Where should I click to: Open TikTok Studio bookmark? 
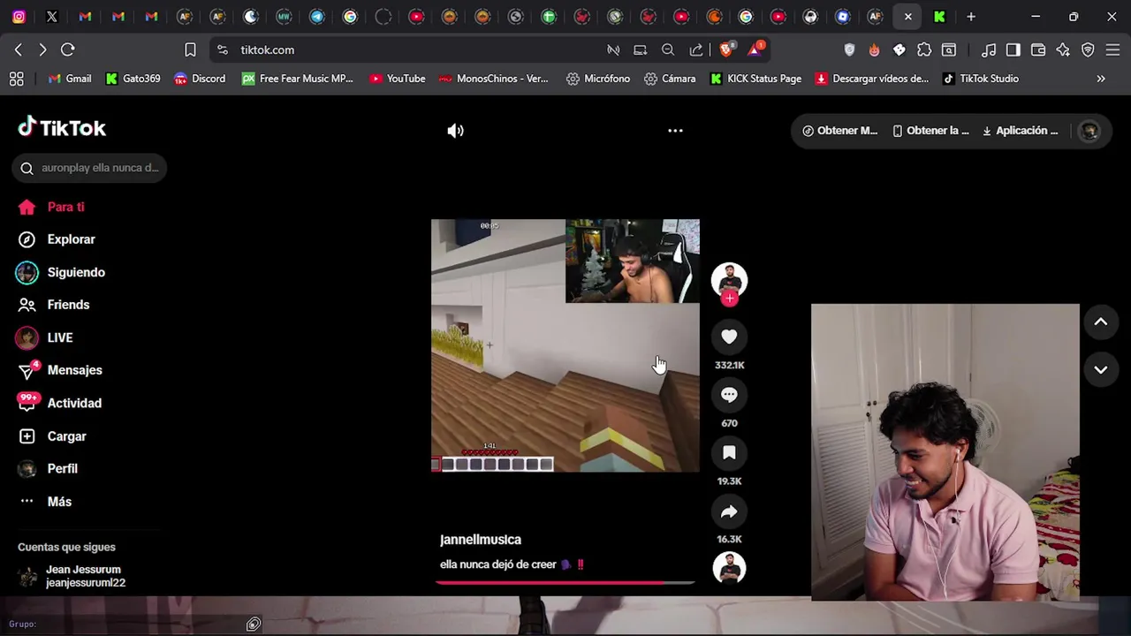point(981,79)
